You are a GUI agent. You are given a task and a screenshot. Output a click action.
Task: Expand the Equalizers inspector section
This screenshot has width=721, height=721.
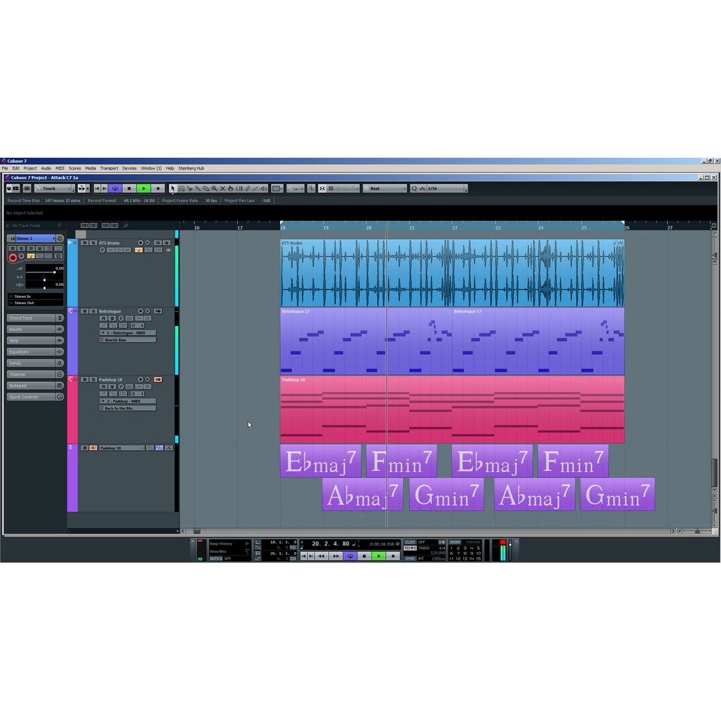coord(32,352)
